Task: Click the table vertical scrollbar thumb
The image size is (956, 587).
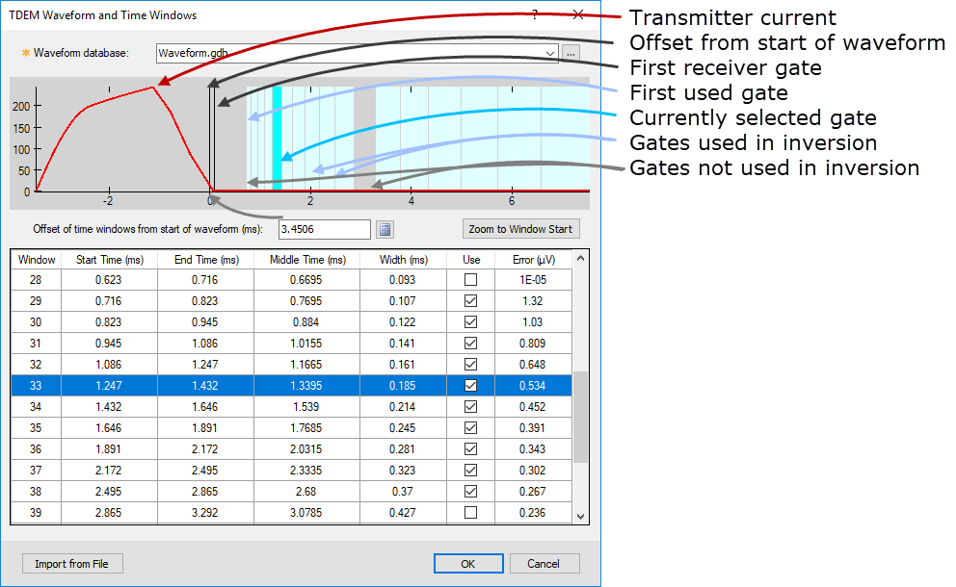Action: click(580, 417)
